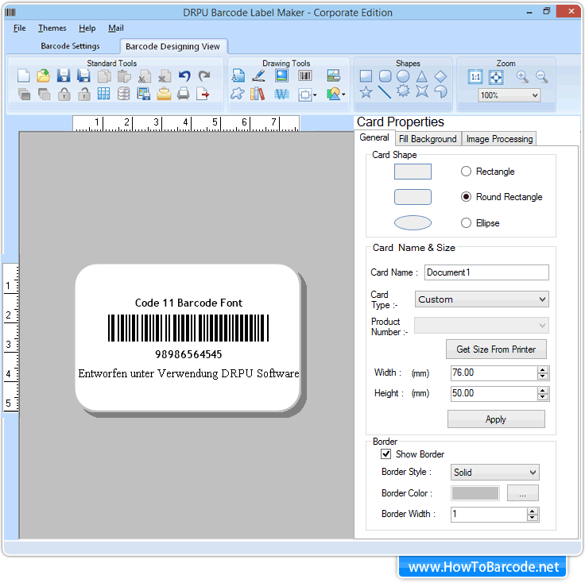
Task: Click the Height value field
Action: tap(494, 393)
